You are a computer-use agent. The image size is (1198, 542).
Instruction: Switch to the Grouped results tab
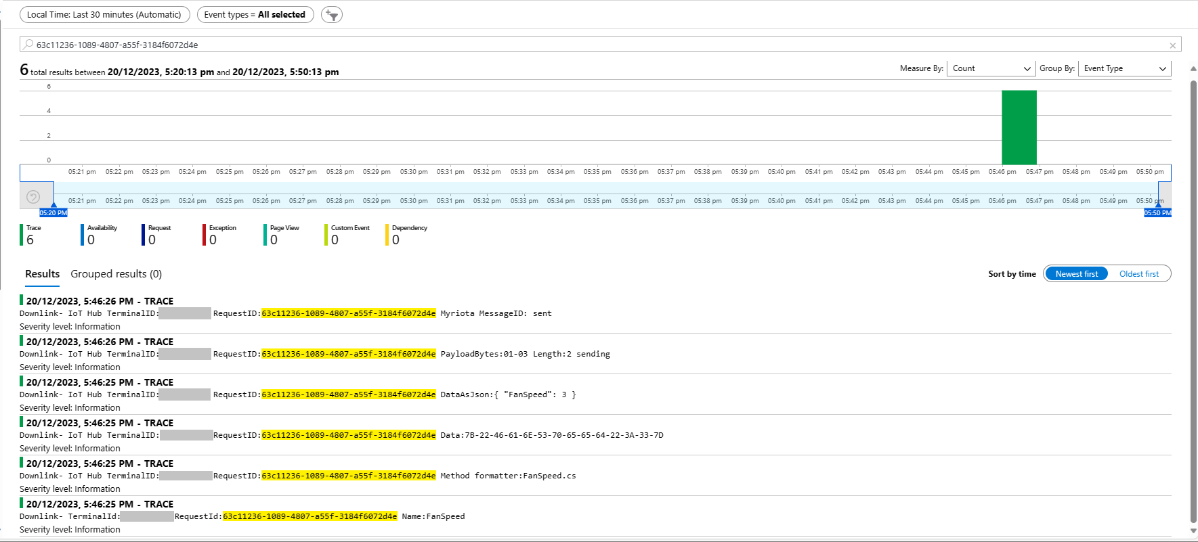pyautogui.click(x=116, y=274)
